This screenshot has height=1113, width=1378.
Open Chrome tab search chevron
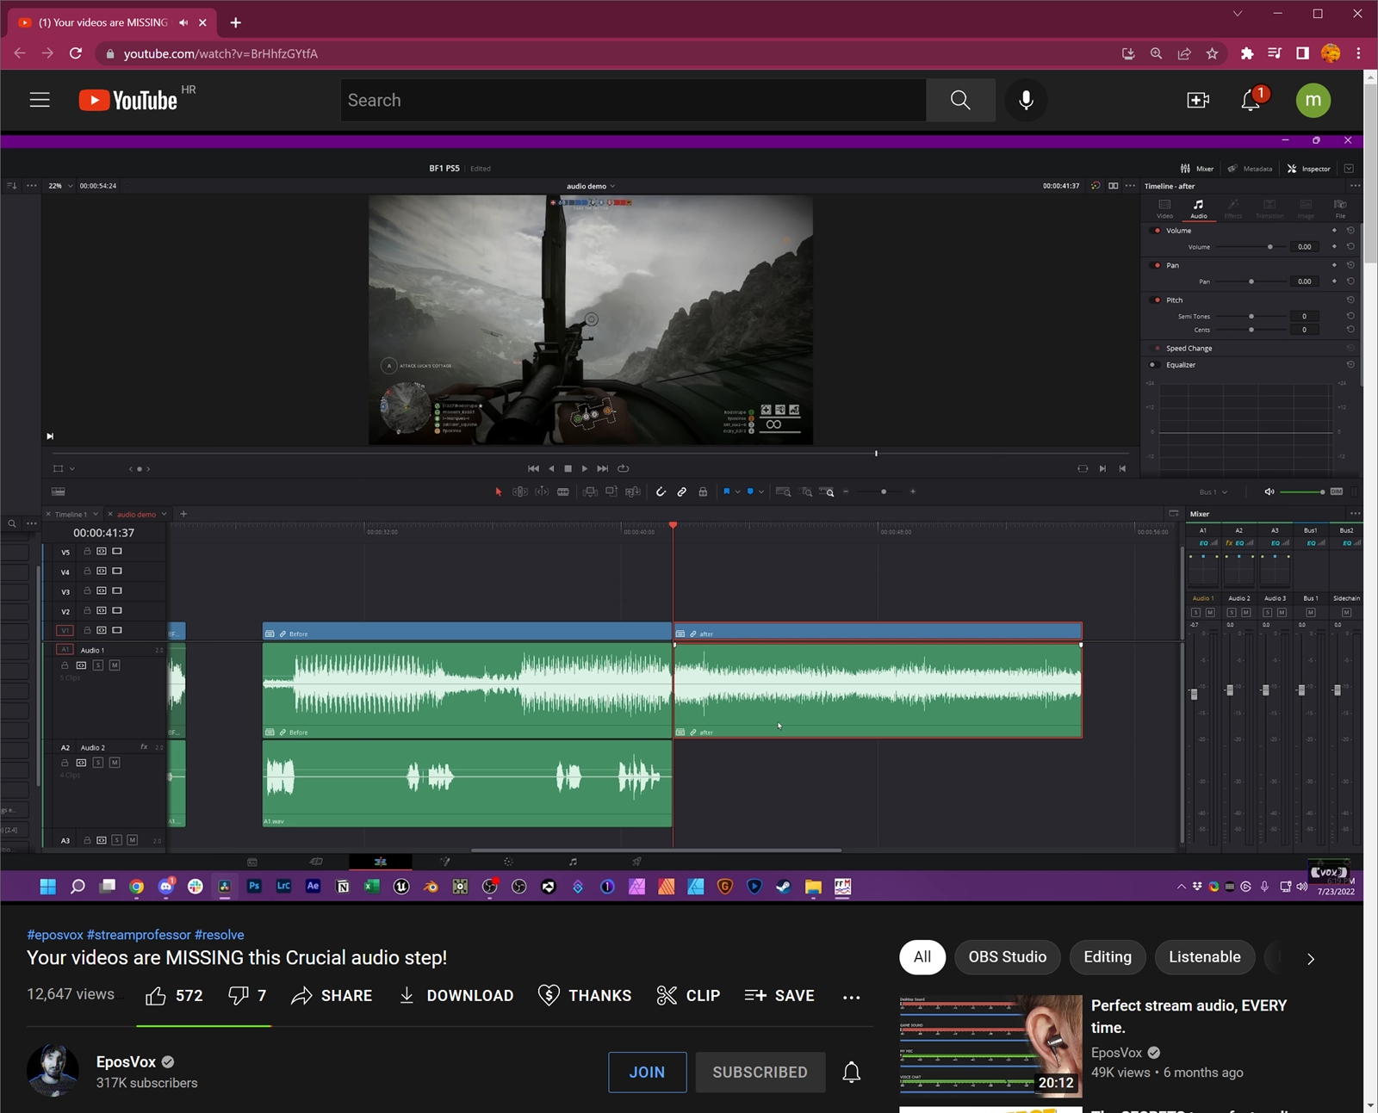coord(1238,14)
